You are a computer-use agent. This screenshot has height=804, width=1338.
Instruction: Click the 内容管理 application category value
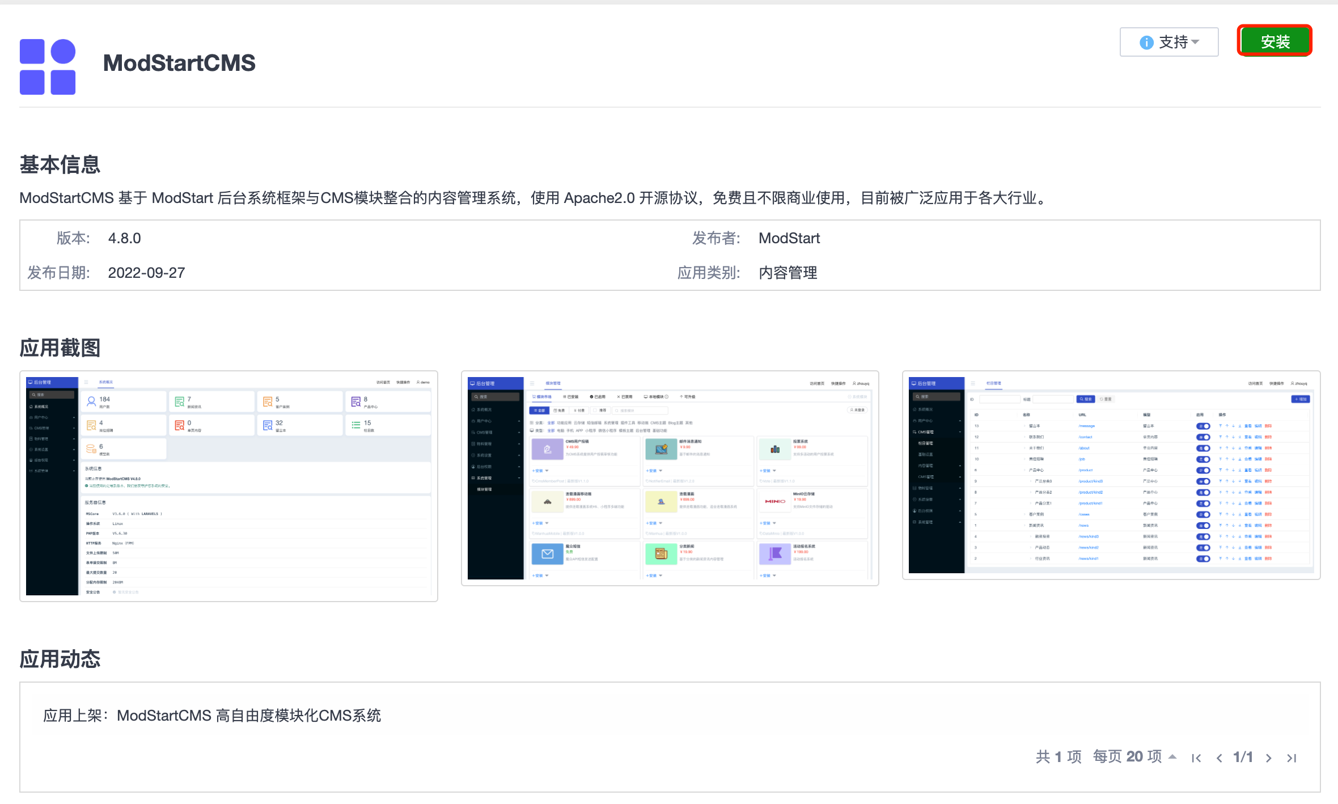(x=787, y=273)
